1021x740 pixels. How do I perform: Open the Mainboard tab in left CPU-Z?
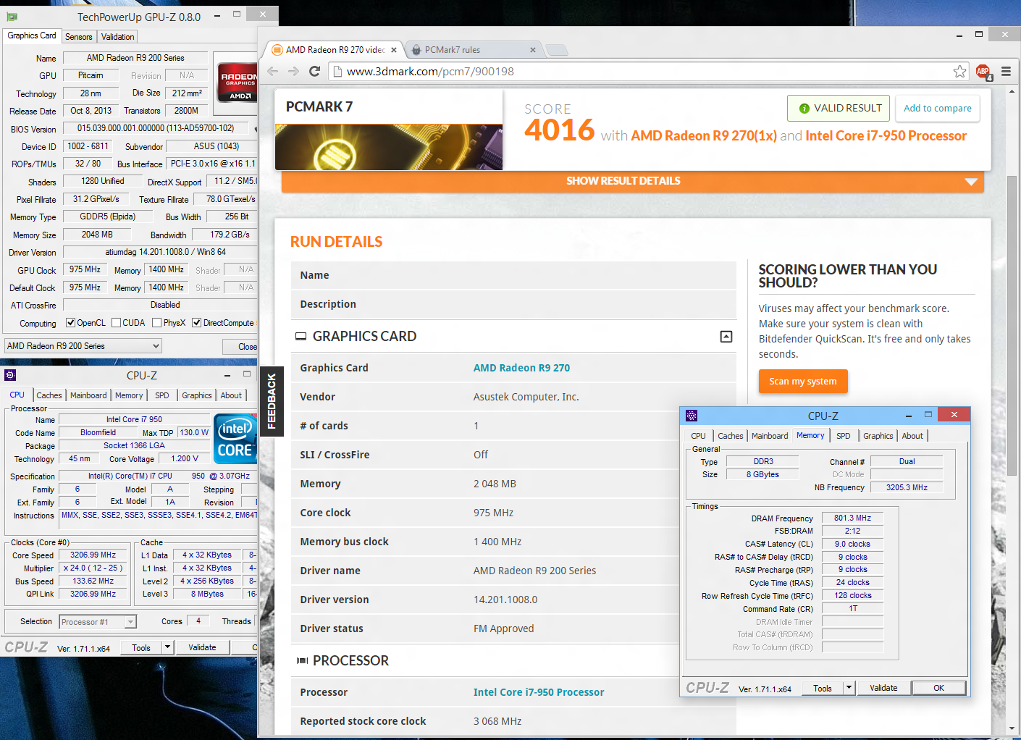88,395
